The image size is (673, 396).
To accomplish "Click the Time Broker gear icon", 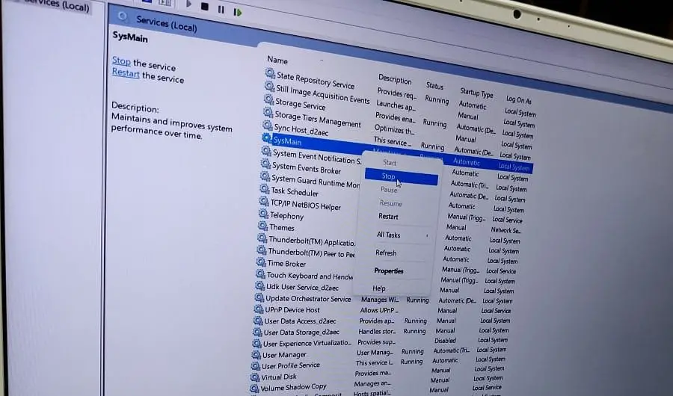I will click(261, 262).
